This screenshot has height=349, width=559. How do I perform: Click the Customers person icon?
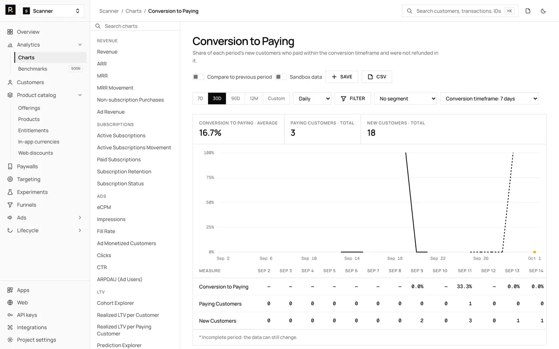tap(10, 82)
